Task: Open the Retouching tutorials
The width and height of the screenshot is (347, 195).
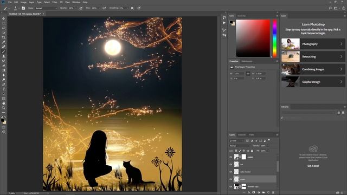Action: pos(313,56)
